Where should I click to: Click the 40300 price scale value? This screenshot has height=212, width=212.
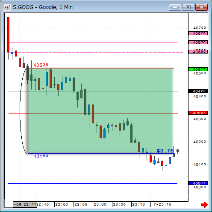pyautogui.click(x=200, y=119)
